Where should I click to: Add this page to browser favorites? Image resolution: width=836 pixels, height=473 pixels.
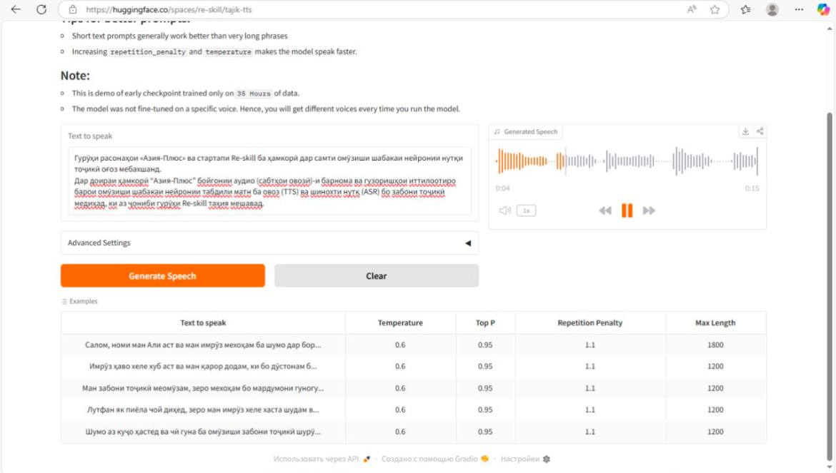point(715,9)
